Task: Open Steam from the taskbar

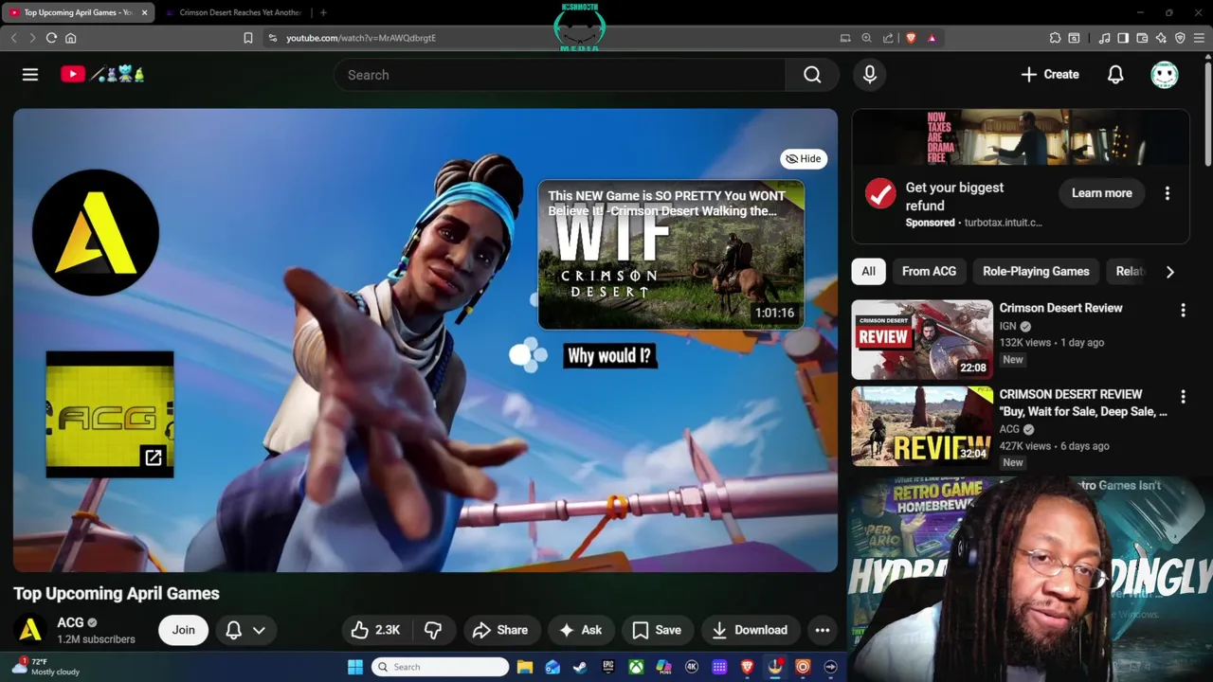Action: [580, 667]
